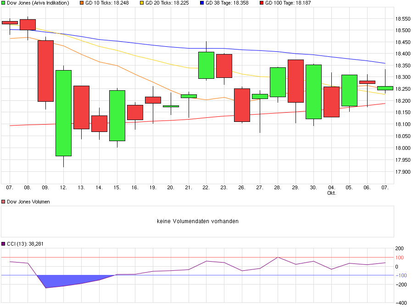
Task: Click the green candle on date 15.
Action: (117, 116)
